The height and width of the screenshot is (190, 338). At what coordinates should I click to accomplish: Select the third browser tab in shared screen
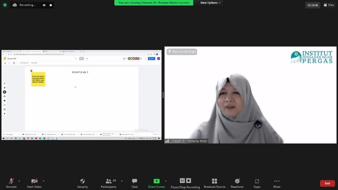[52, 51]
